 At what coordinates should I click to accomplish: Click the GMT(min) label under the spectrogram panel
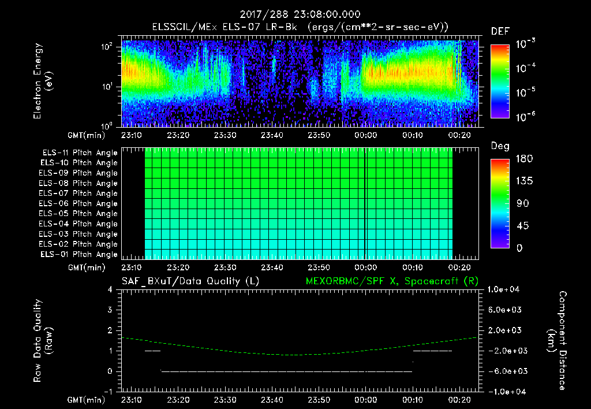tap(87, 135)
